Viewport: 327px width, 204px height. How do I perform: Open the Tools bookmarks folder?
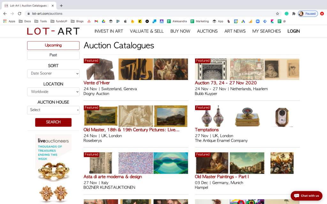(41, 21)
